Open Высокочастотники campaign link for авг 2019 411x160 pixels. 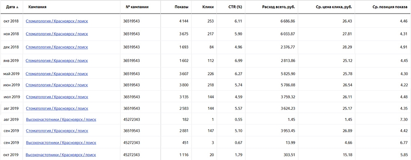pyautogui.click(x=61, y=120)
